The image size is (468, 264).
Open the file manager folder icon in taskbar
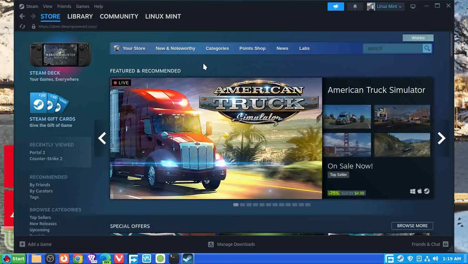36,258
